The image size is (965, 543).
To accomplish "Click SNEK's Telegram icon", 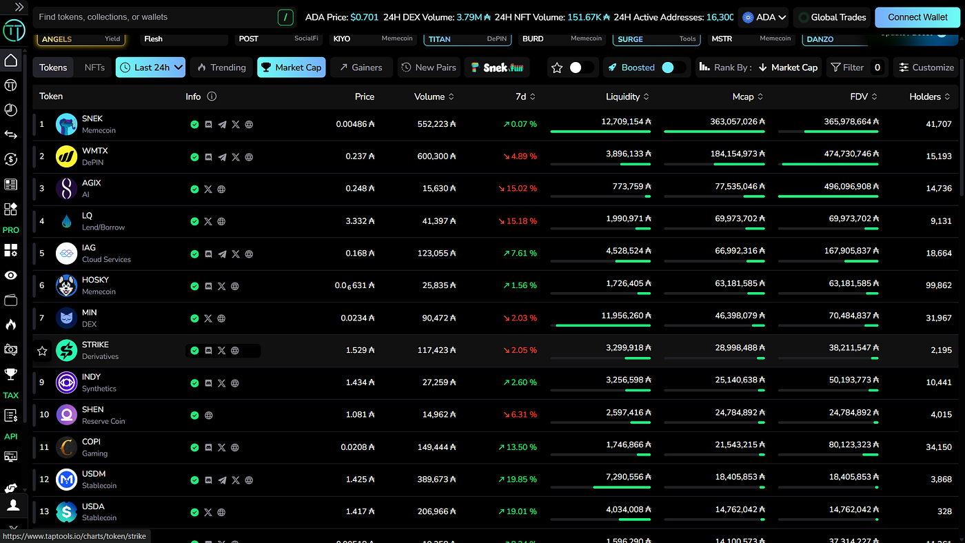I will [x=222, y=125].
